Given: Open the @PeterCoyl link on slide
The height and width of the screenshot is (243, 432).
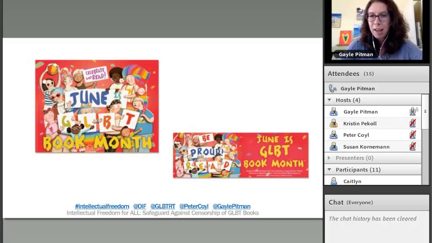Looking at the screenshot, I should [x=194, y=206].
